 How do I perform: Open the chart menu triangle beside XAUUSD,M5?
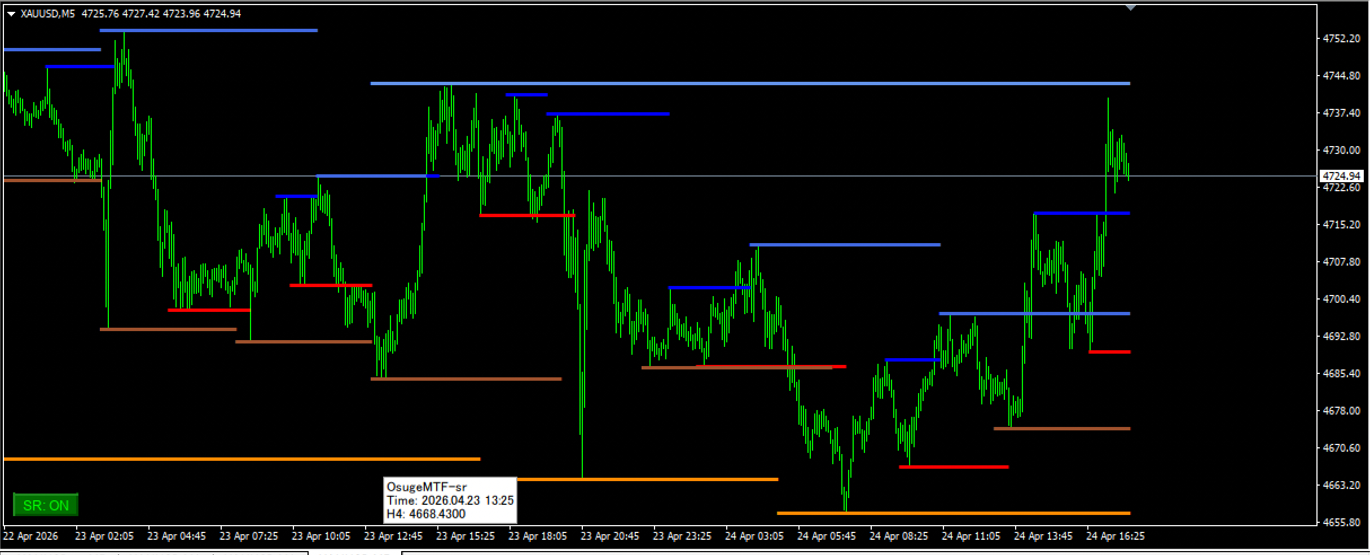click(x=11, y=14)
